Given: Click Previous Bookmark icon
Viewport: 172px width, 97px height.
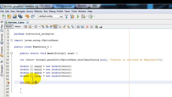Looking at the screenshot, I should tap(64, 26).
